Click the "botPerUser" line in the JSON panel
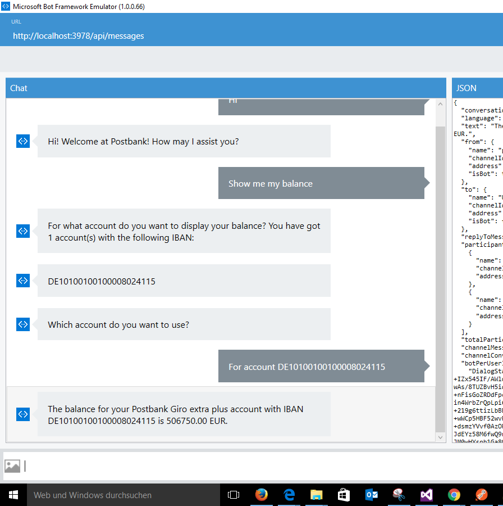 point(482,363)
